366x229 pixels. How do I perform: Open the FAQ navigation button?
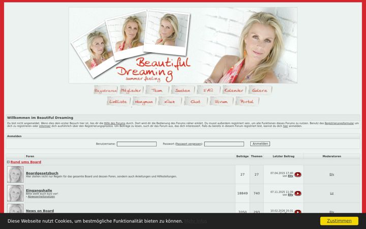click(208, 90)
